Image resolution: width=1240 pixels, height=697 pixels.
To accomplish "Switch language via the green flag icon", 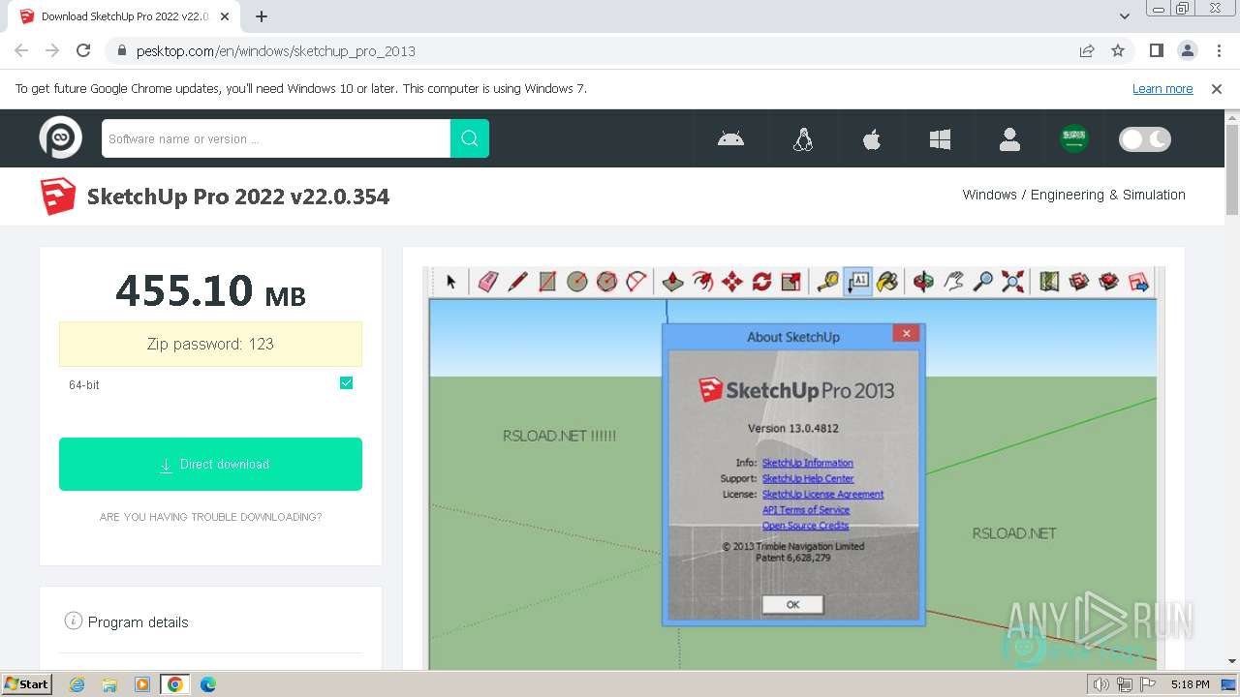I will [x=1073, y=138].
